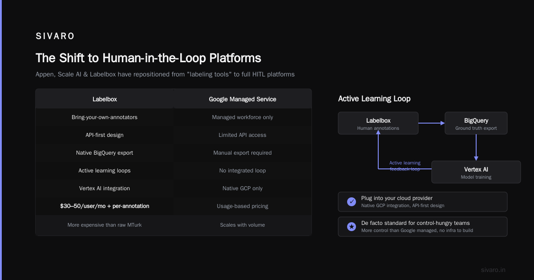This screenshot has height=280, width=534.
Task: Select the Labelbox column header
Action: (105, 99)
